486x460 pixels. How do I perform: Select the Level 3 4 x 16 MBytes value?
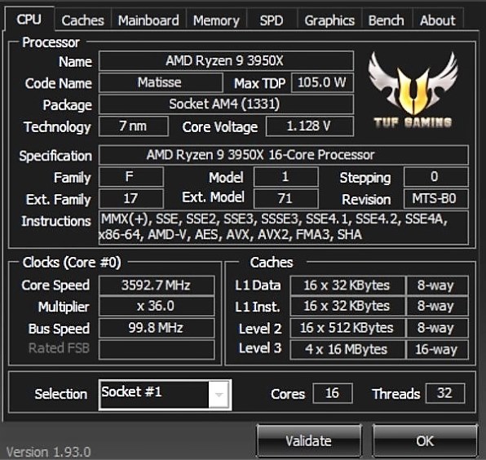(x=347, y=349)
